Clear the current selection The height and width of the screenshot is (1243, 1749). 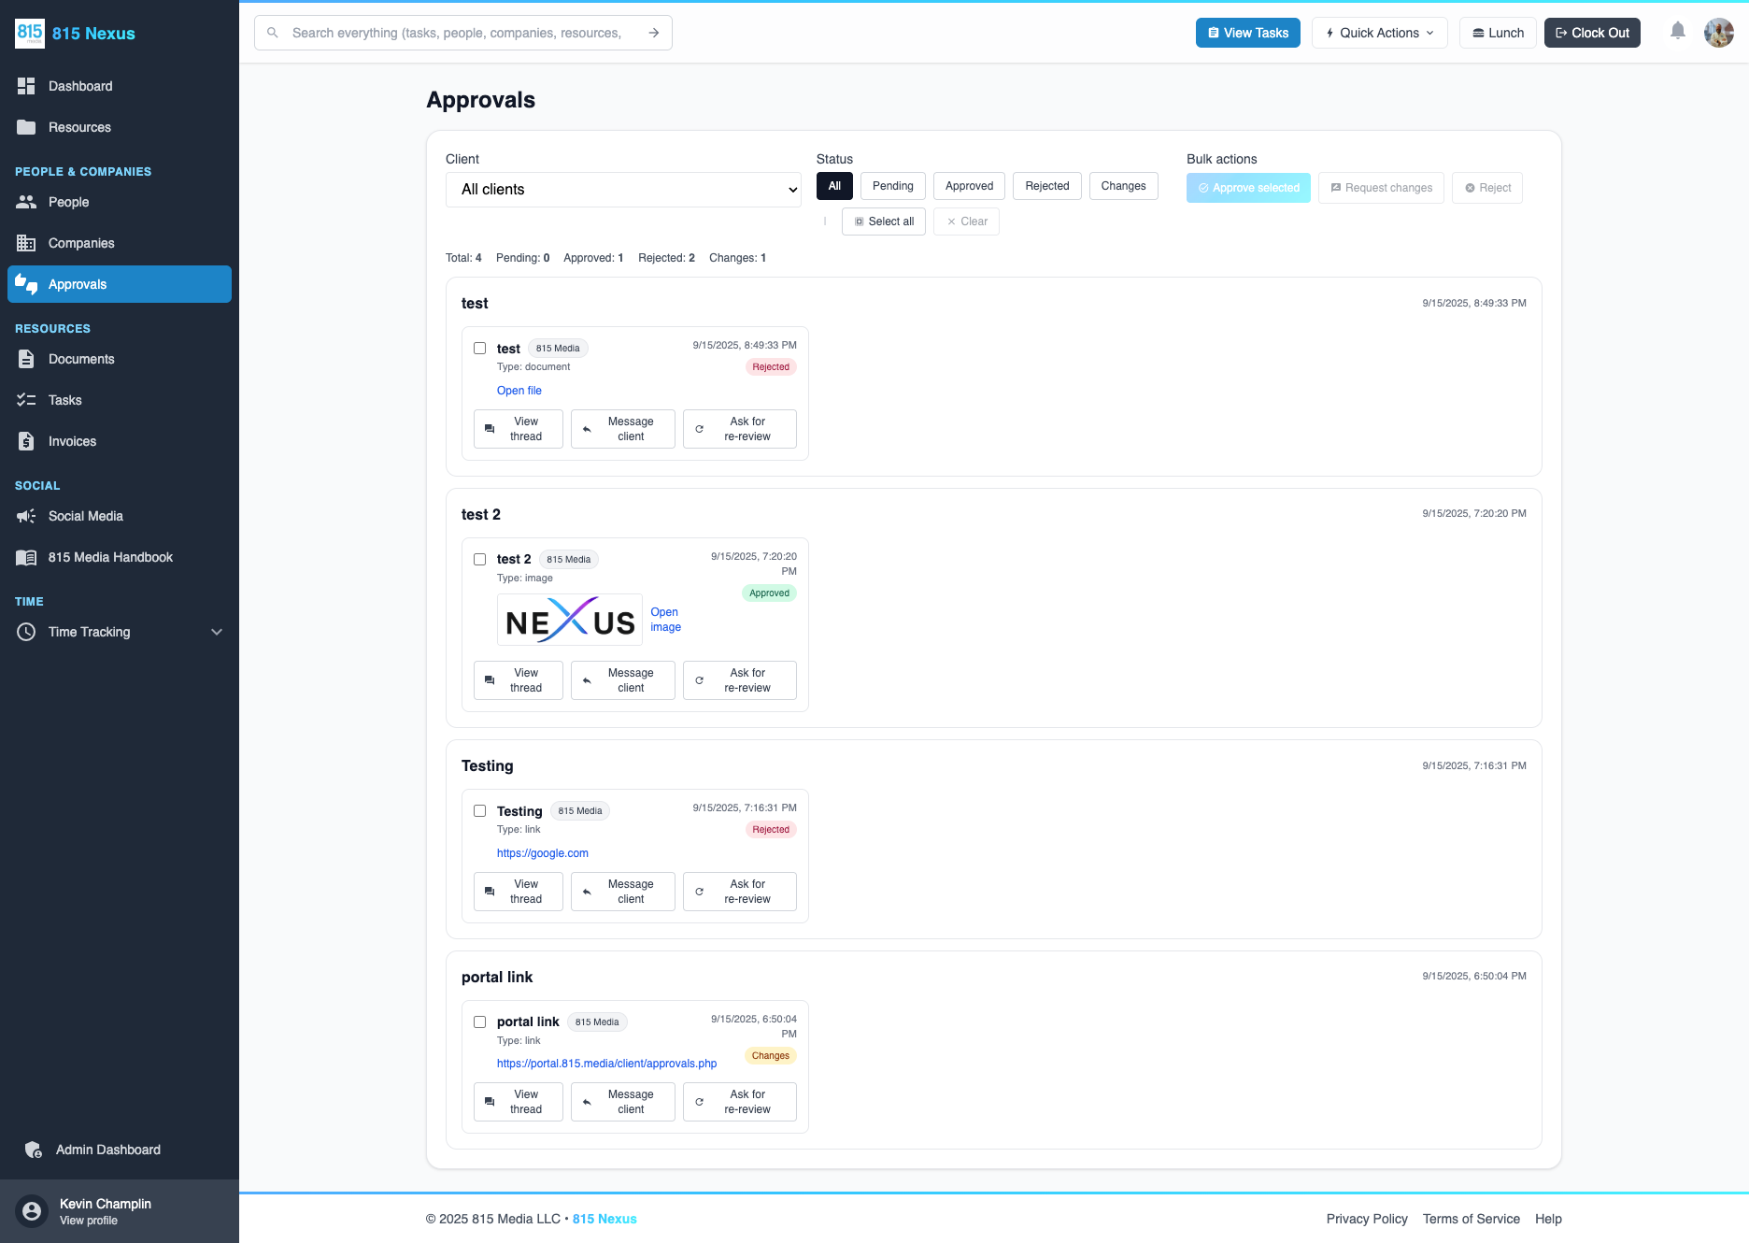pos(966,221)
